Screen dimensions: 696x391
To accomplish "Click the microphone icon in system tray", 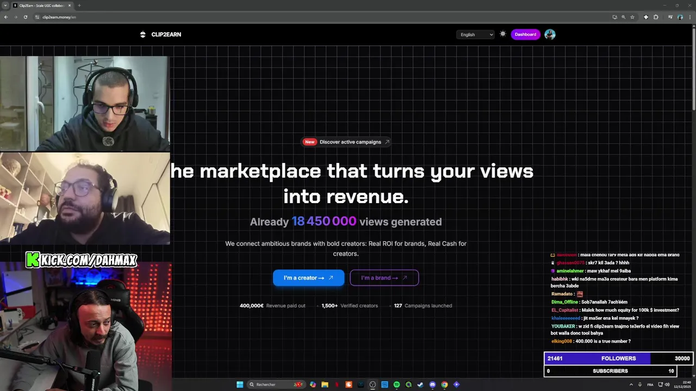I will [640, 384].
